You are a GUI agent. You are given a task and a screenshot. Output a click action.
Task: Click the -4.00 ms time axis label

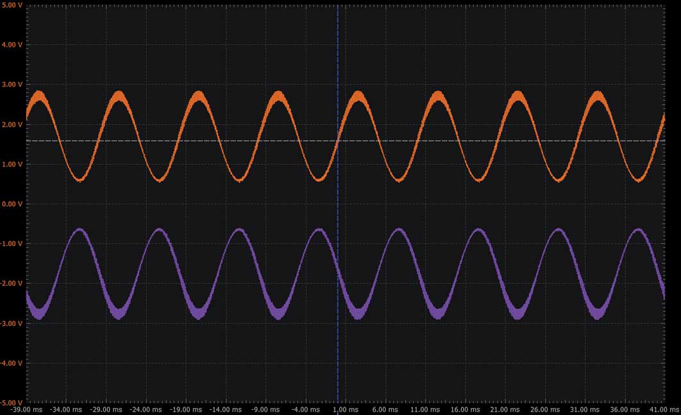click(306, 409)
